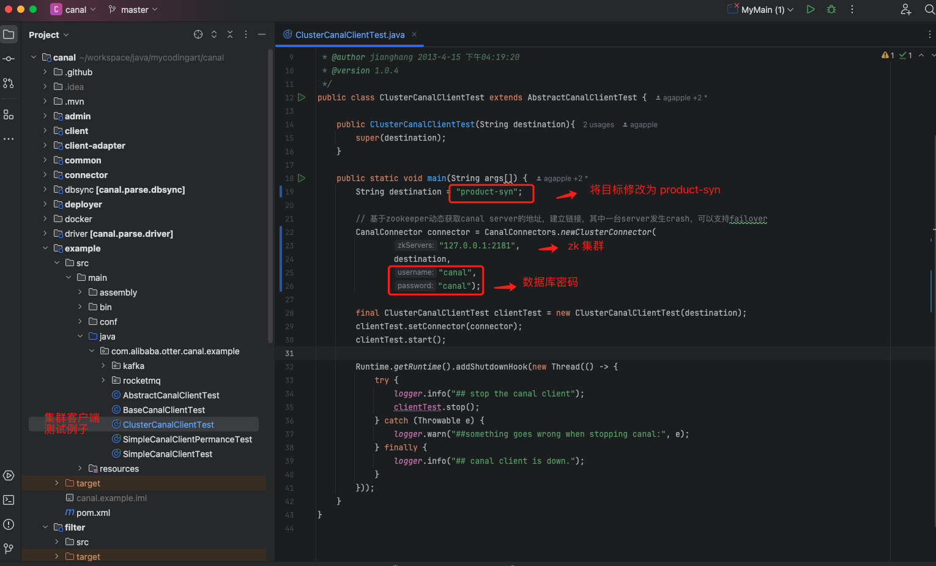936x566 pixels.
Task: Hide the Project tool window
Action: tap(262, 34)
